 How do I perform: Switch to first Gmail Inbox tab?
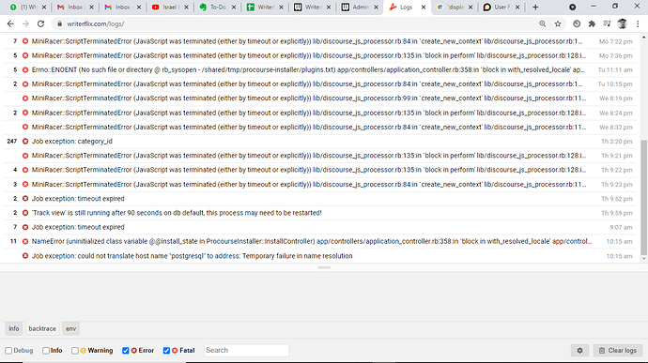pyautogui.click(x=74, y=7)
